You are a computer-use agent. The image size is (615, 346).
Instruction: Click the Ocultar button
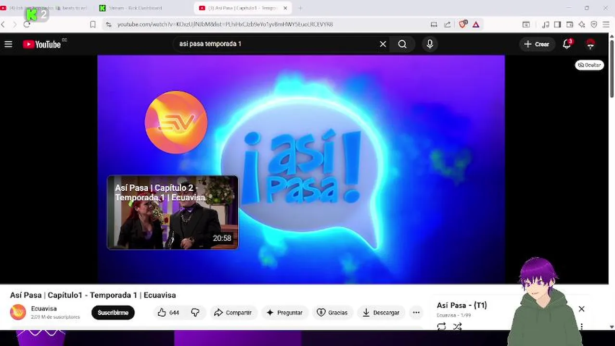click(x=589, y=65)
